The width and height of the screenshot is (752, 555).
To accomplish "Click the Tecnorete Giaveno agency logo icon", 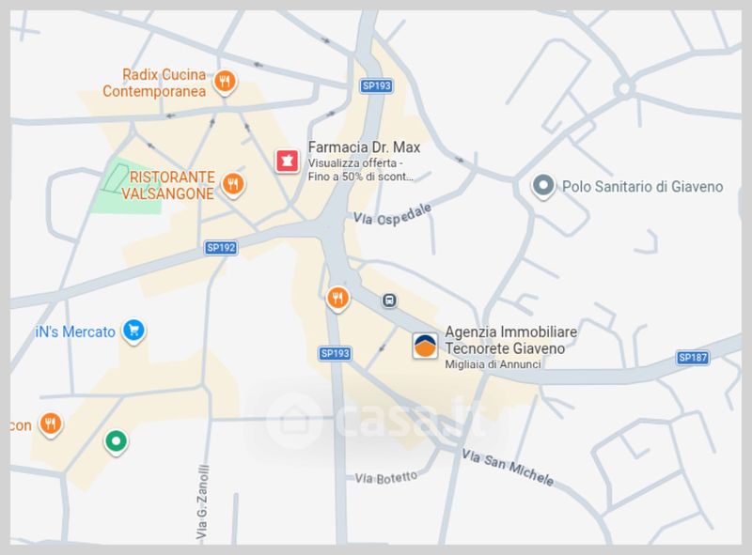I will point(425,346).
